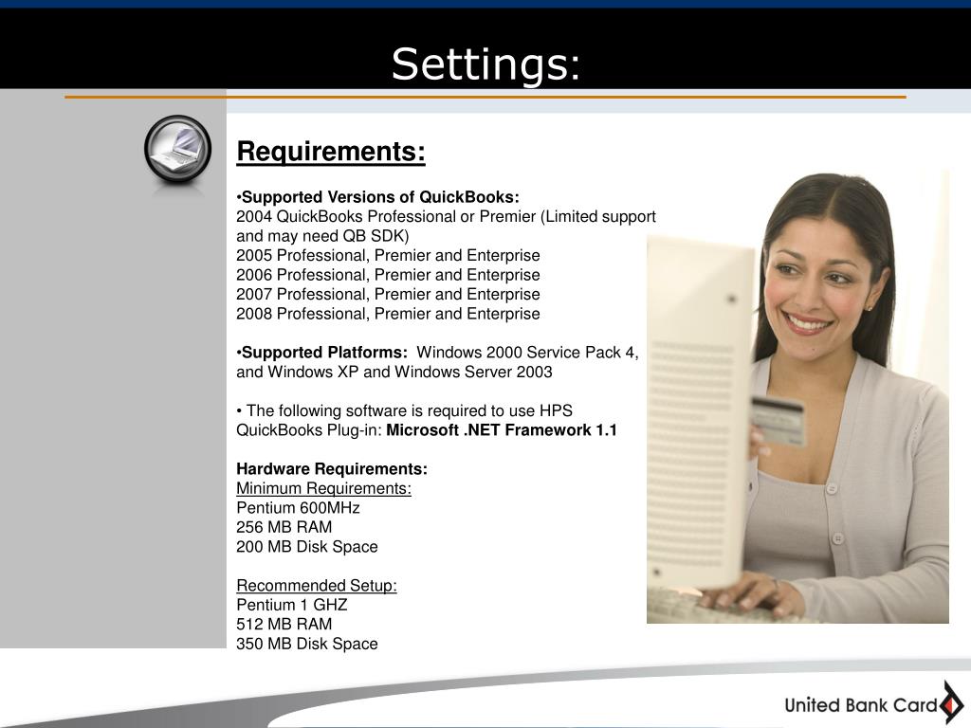Click the United Bank Card diamond logo
Viewport: 971px width, 728px height.
coord(951,704)
